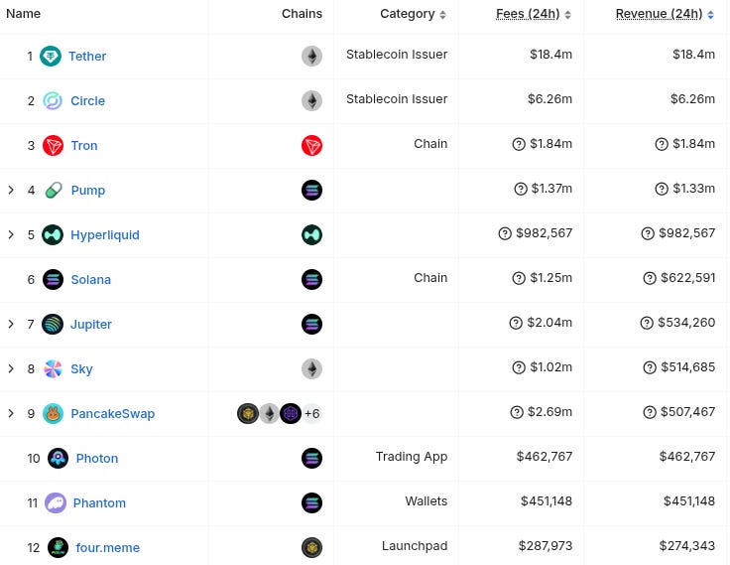Click the Name column header
Image resolution: width=730 pixels, height=565 pixels.
(23, 14)
